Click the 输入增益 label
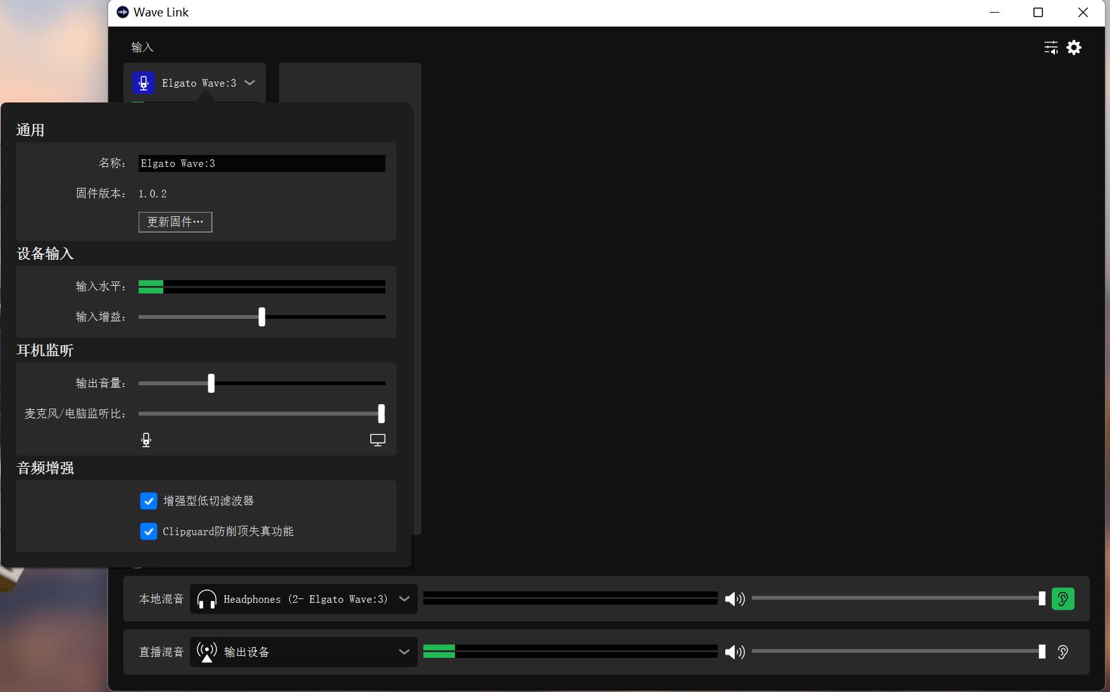1110x692 pixels. click(101, 317)
